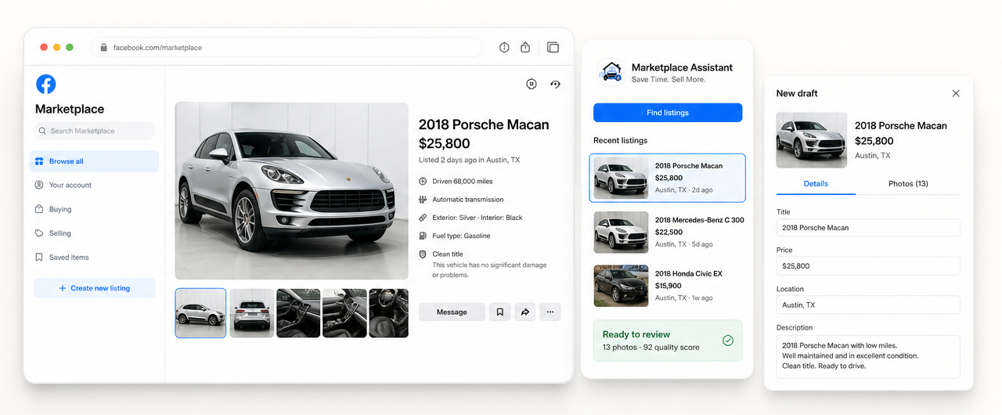This screenshot has width=1002, height=415.
Task: Save listing with the bookmark button
Action: 500,312
